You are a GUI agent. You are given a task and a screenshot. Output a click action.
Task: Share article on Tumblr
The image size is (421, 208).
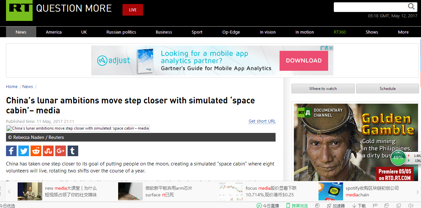73,151
